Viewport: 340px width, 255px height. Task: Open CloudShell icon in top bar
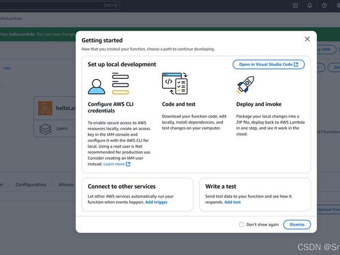295,6
